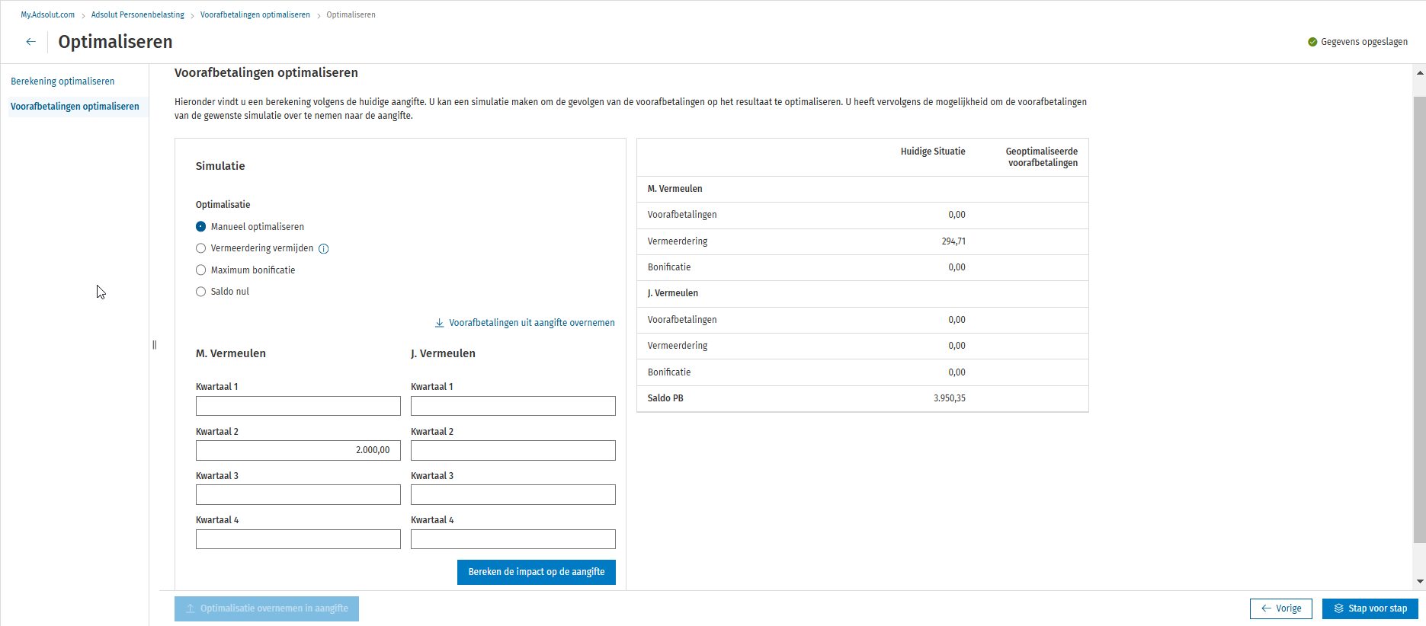Choose the Saldo nul radio button

[201, 292]
